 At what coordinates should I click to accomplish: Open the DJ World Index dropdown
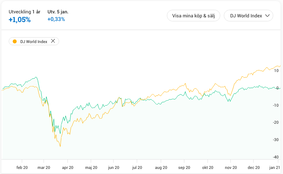coord(248,16)
